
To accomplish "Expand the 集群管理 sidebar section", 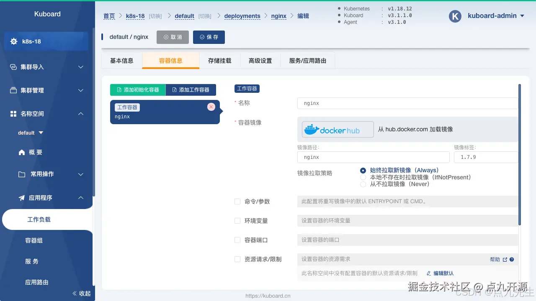I will click(42, 90).
